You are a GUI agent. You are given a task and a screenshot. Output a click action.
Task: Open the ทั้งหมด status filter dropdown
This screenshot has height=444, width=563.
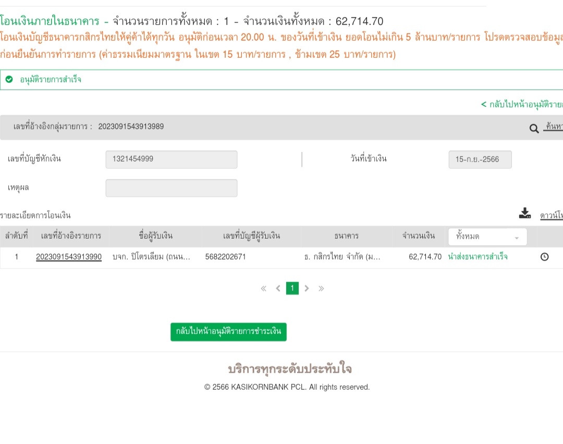tap(487, 237)
